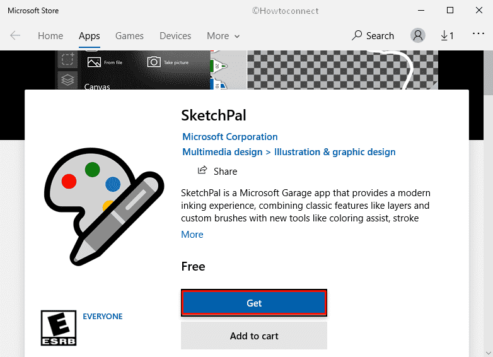
Task: Open the three-dot See more menu
Action: click(x=478, y=35)
